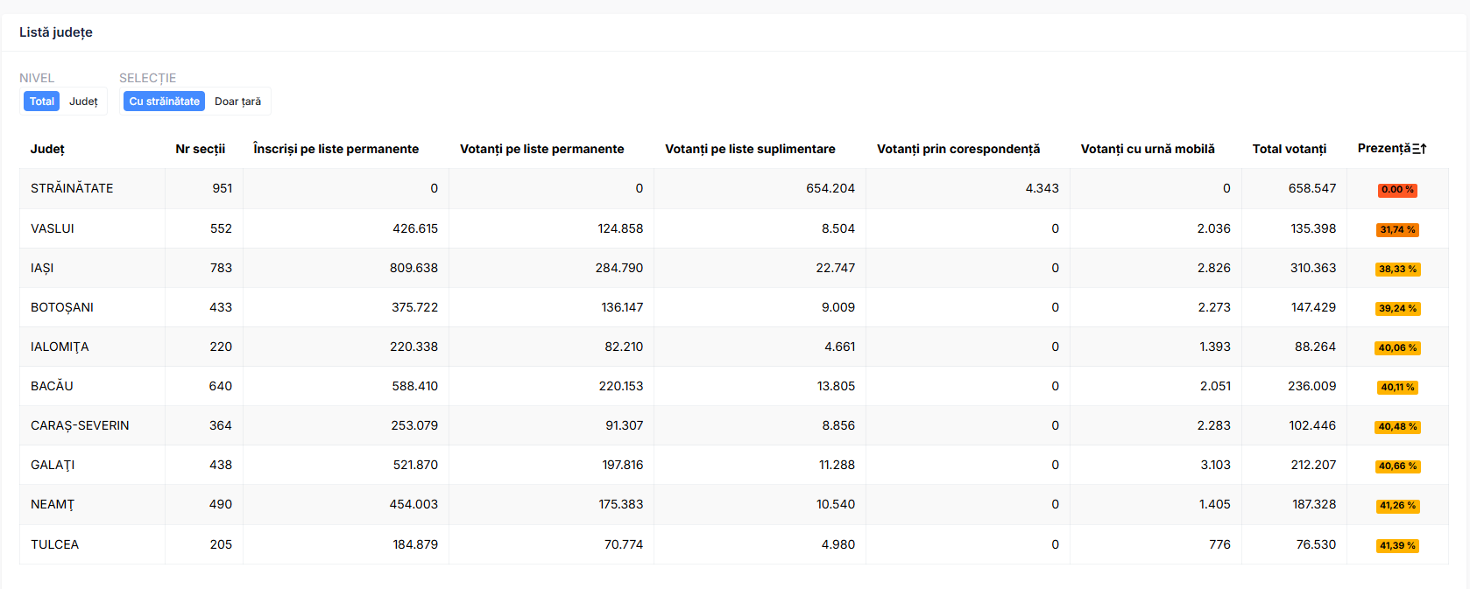Click the red 0.00 % turnout badge
Screen dimensions: 1470x589
pos(1397,190)
